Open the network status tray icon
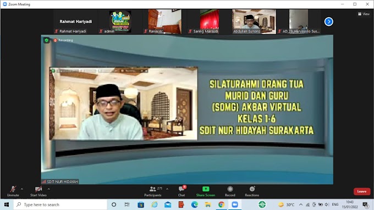 click(307, 205)
